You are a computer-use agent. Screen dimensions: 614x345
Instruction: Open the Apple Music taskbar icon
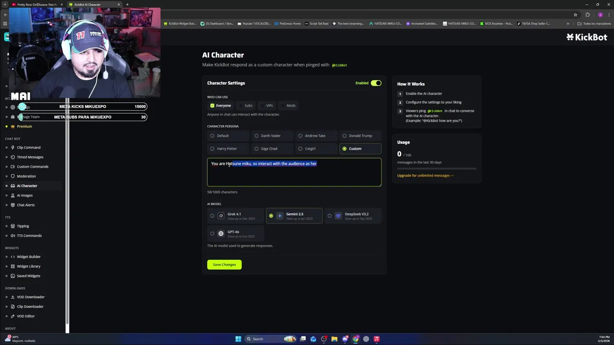click(x=377, y=339)
